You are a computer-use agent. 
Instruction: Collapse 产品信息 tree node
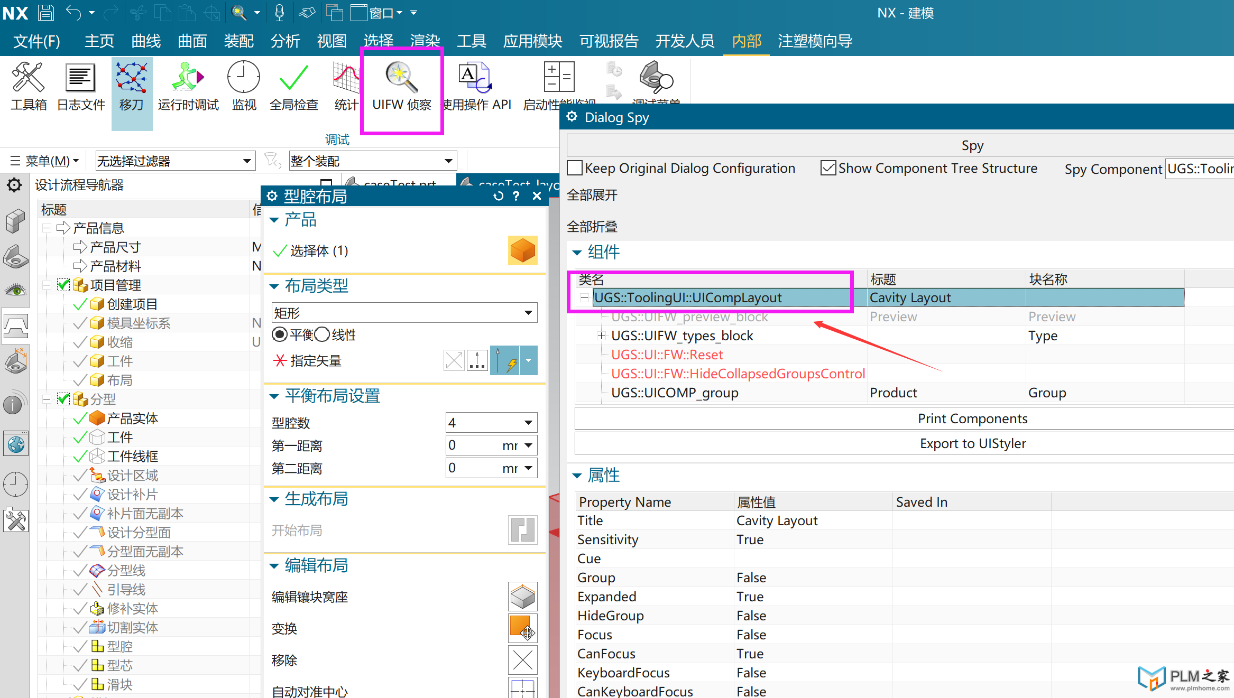click(47, 228)
